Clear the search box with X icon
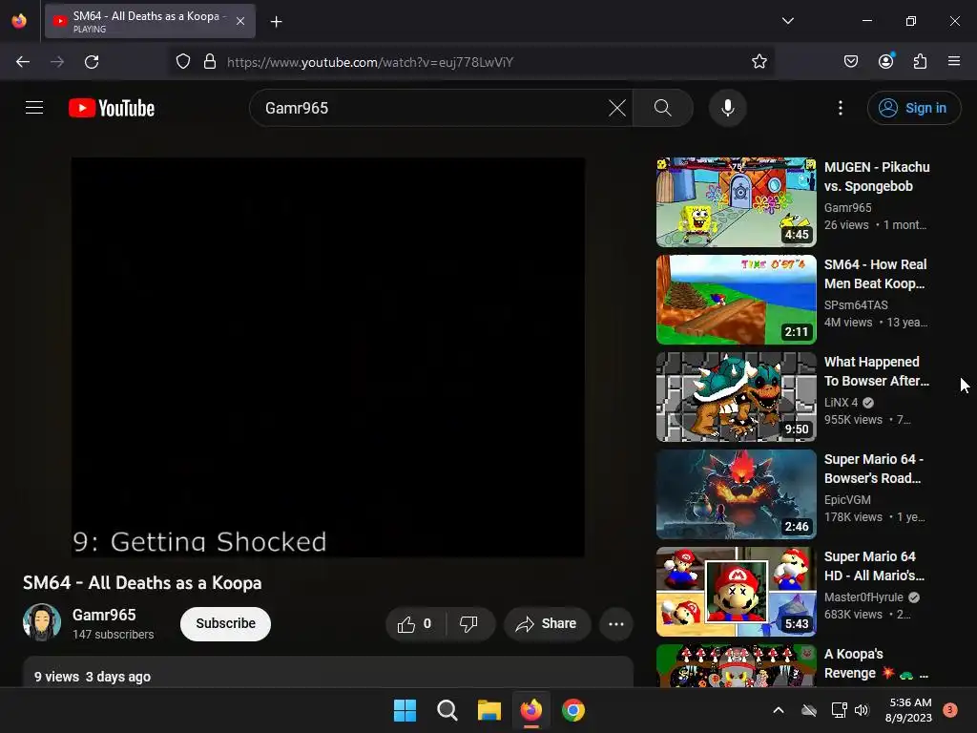 click(617, 108)
